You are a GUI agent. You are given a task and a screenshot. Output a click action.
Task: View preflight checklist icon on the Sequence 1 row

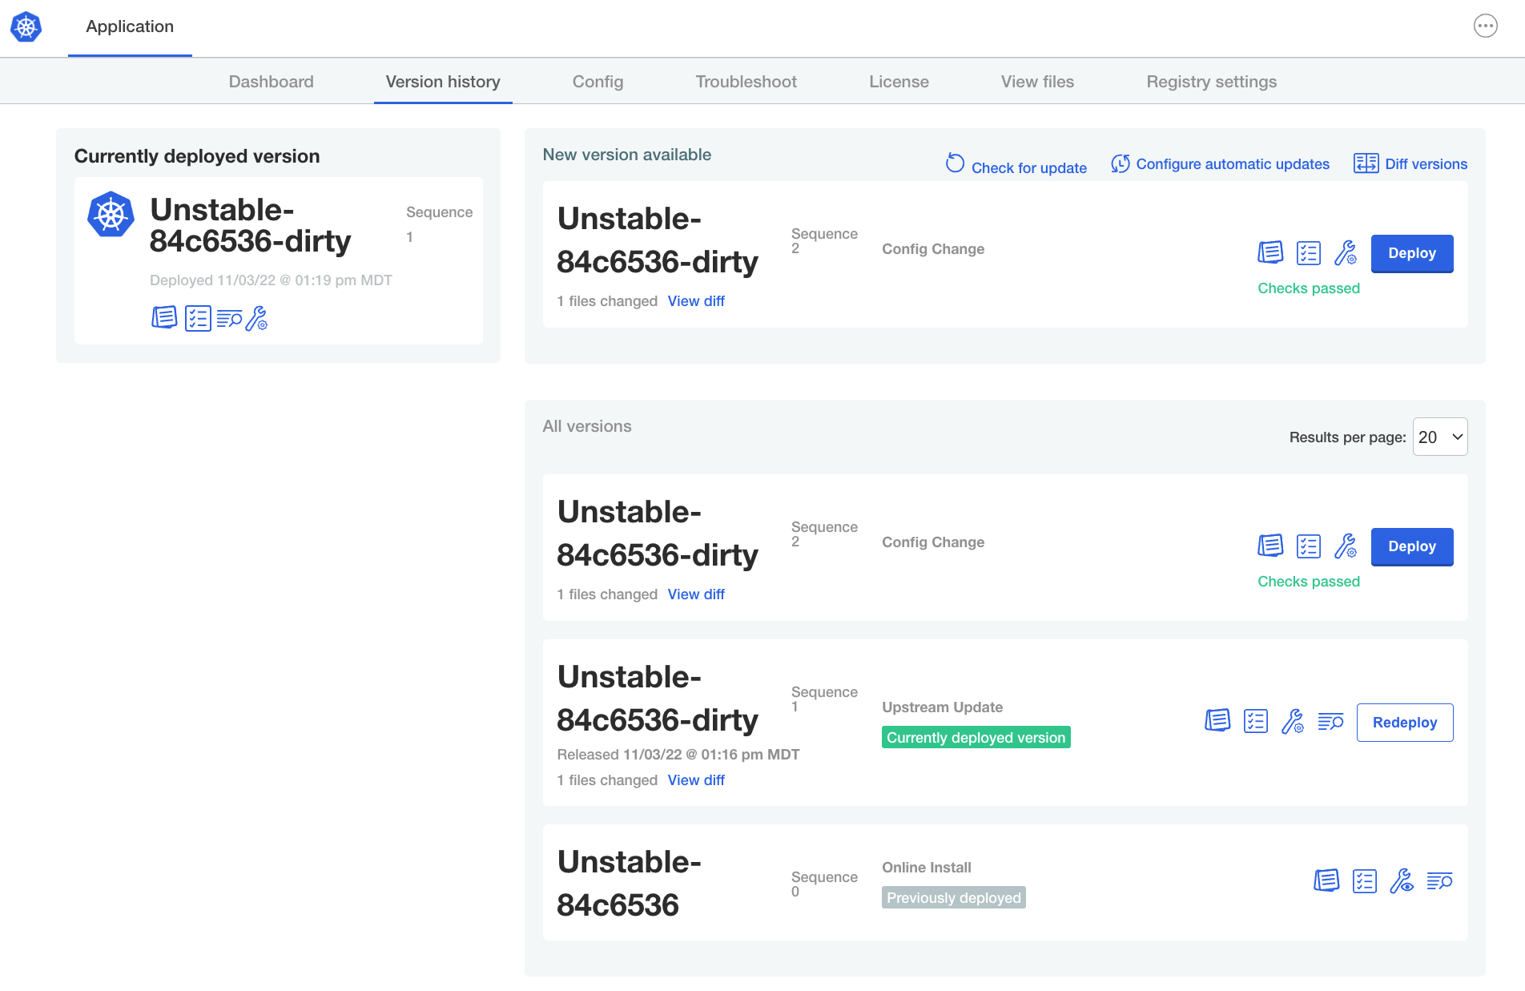click(1256, 720)
